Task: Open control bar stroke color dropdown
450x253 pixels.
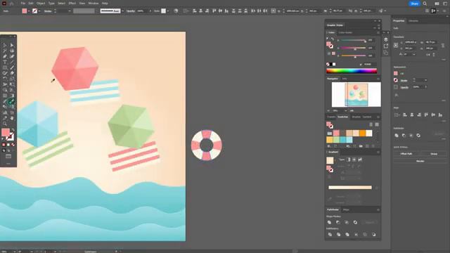Action: pyautogui.click(x=39, y=11)
